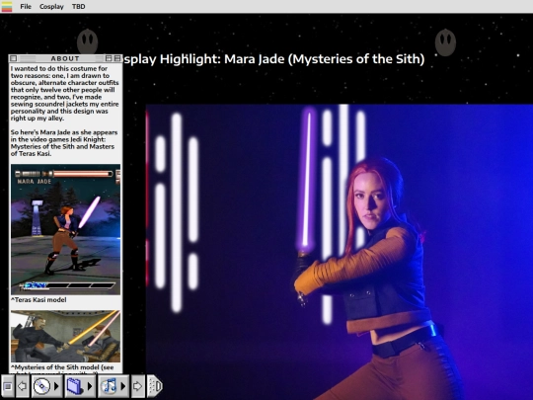
Task: Click the Cosplay Highlight: Mara Jade heading
Action: (x=273, y=59)
